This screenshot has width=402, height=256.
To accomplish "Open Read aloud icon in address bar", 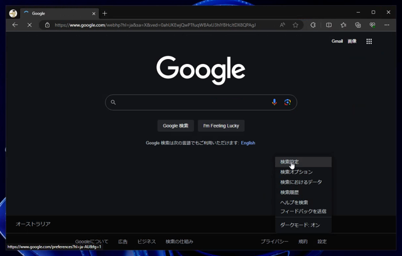I will click(x=282, y=25).
